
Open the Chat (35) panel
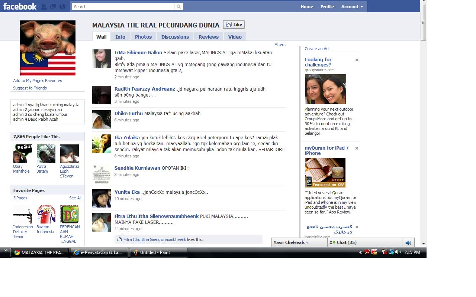(x=364, y=242)
